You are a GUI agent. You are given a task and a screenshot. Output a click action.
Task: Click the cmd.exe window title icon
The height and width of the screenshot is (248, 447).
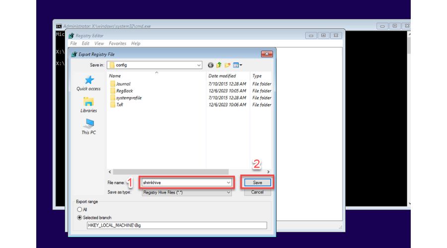click(x=59, y=26)
